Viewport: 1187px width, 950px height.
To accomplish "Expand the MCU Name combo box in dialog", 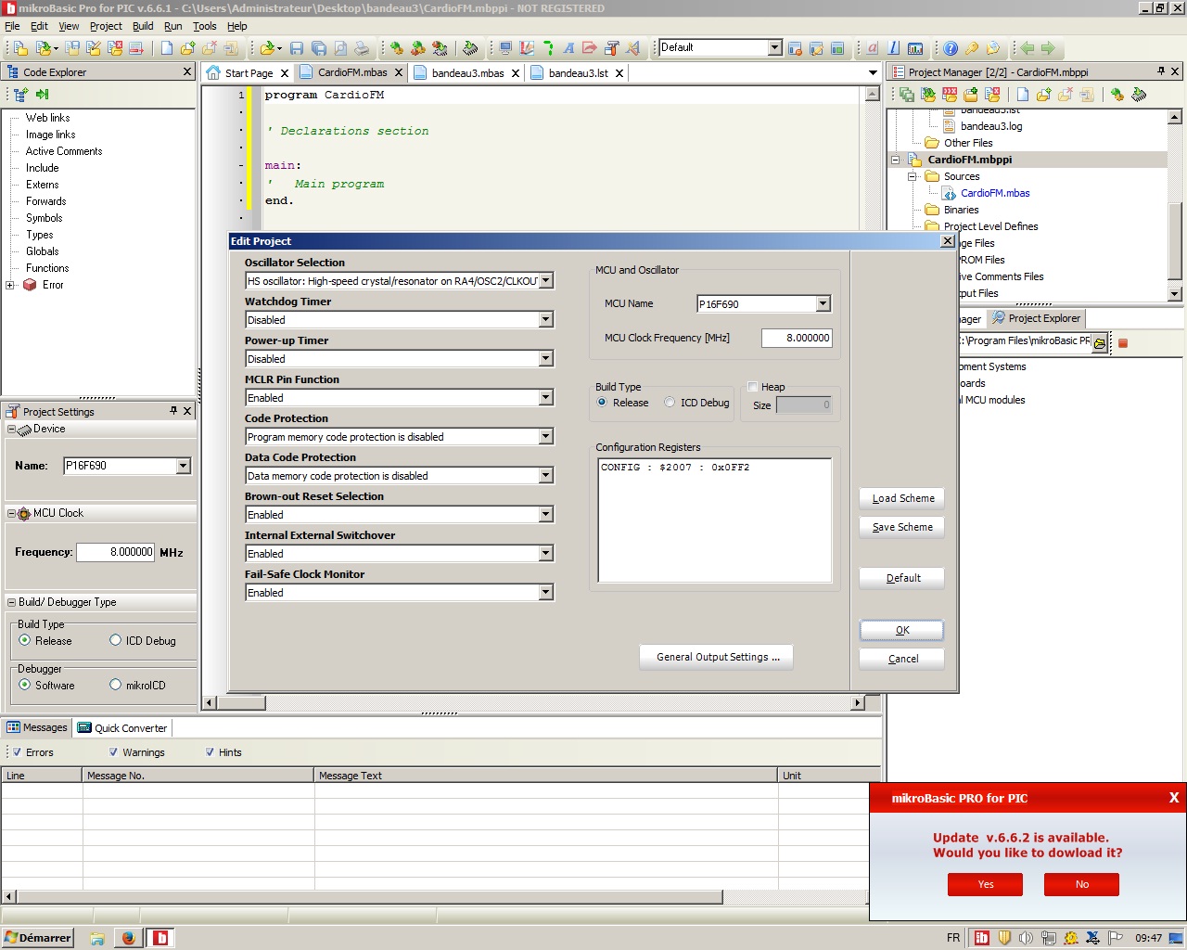I will click(823, 304).
